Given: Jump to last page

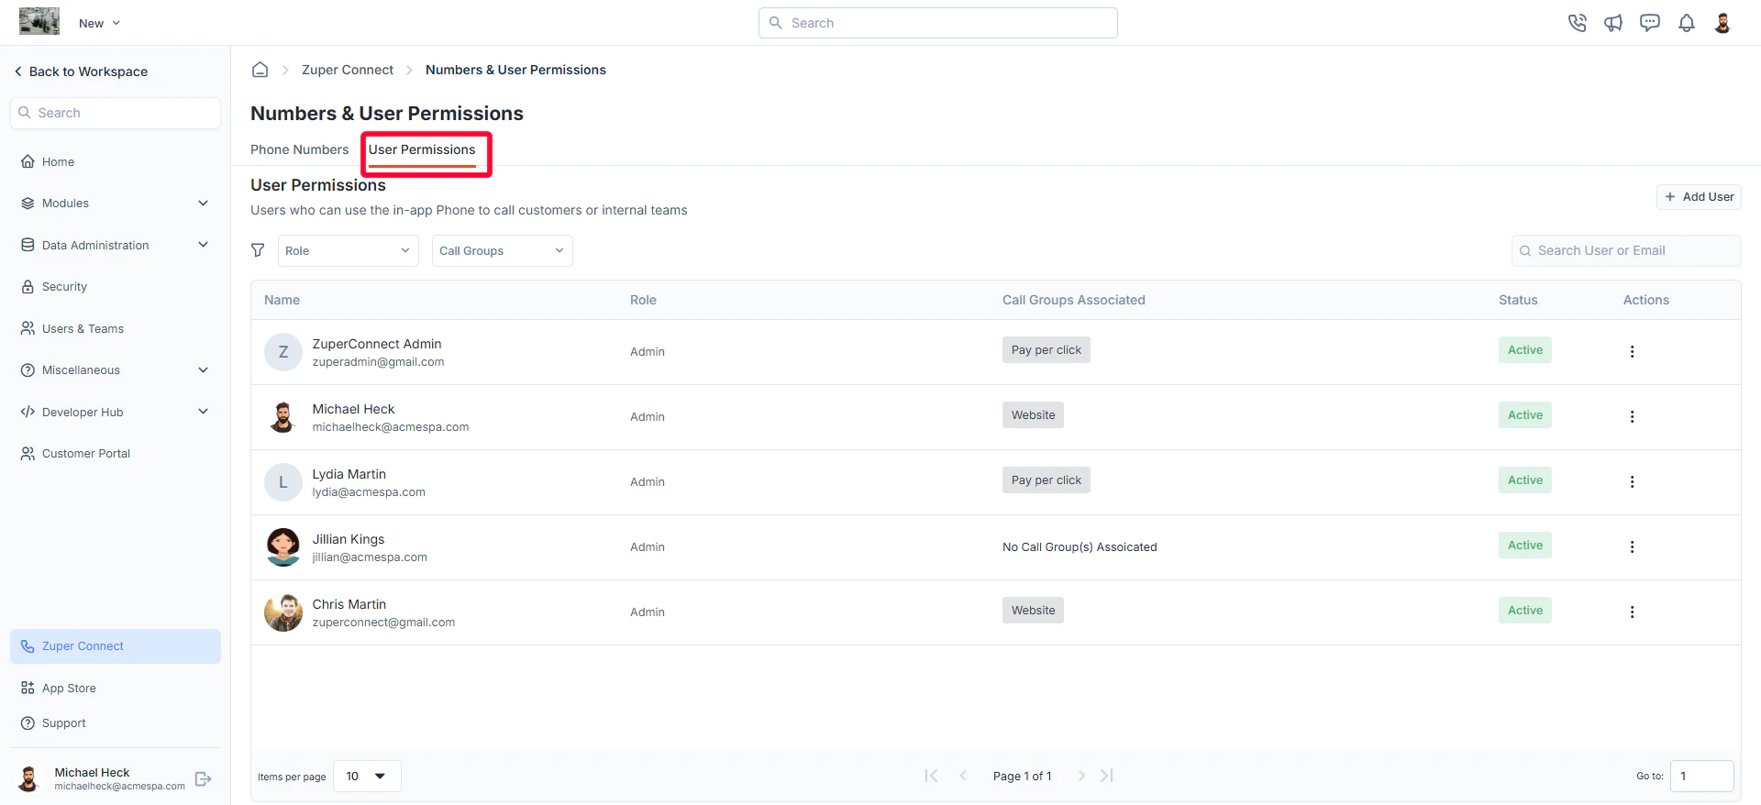Looking at the screenshot, I should (x=1107, y=776).
